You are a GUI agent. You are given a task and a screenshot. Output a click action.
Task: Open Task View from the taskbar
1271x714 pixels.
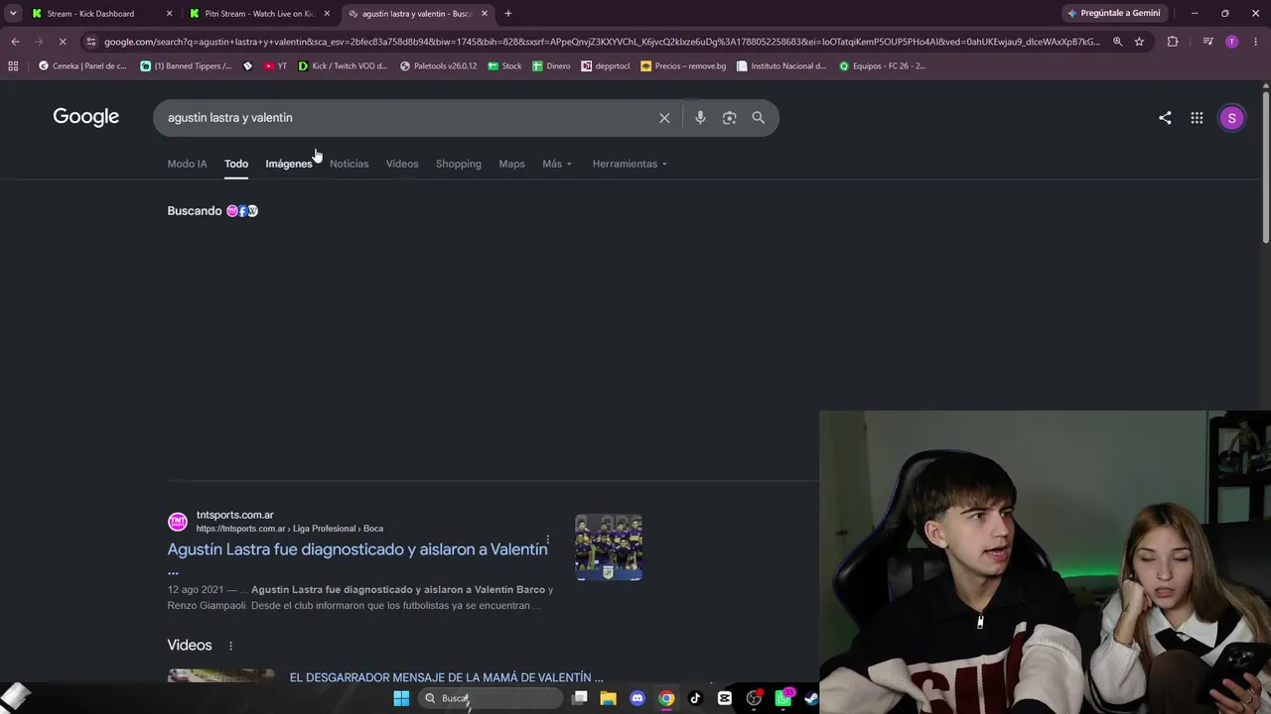click(x=580, y=698)
